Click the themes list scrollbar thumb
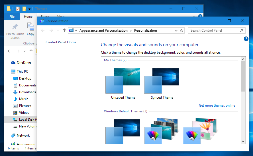The width and height of the screenshot is (253, 156). pyautogui.click(x=243, y=76)
